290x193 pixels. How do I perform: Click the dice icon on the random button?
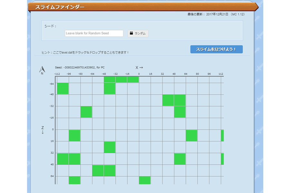131,33
